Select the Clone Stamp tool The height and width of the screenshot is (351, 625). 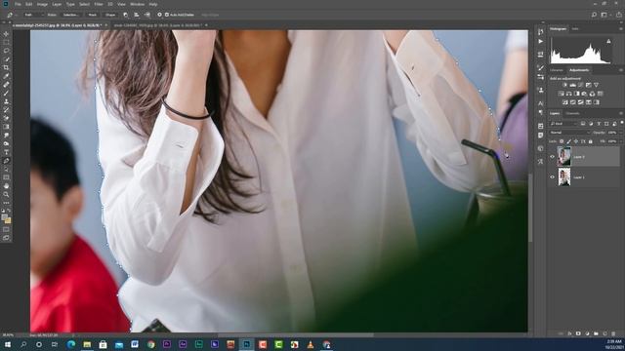tap(6, 101)
